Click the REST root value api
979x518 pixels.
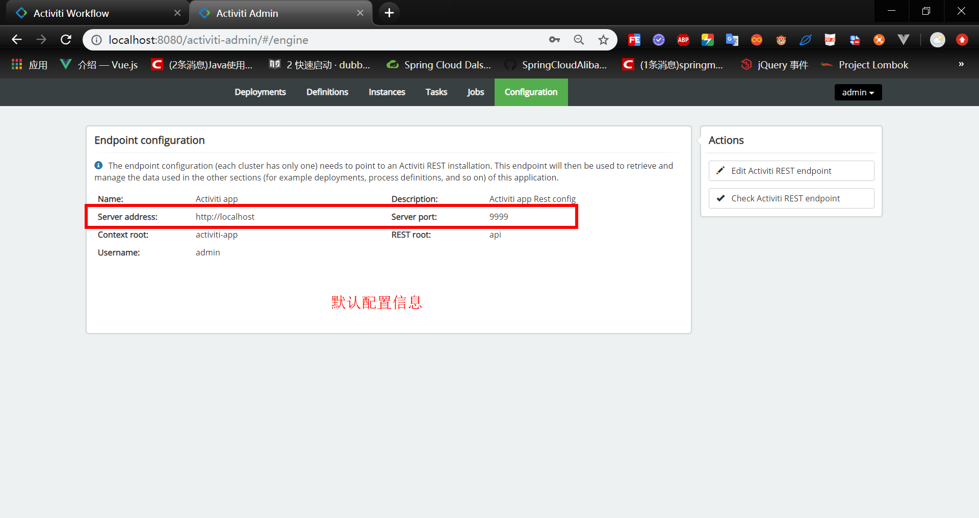tap(495, 235)
